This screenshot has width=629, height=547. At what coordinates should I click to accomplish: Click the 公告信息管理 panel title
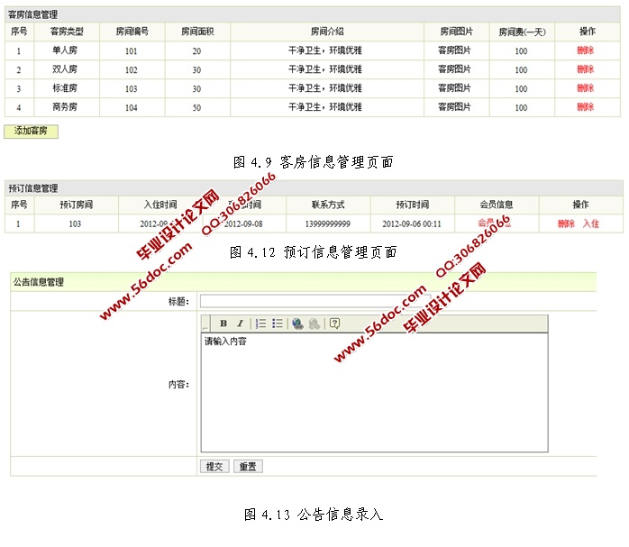point(39,282)
